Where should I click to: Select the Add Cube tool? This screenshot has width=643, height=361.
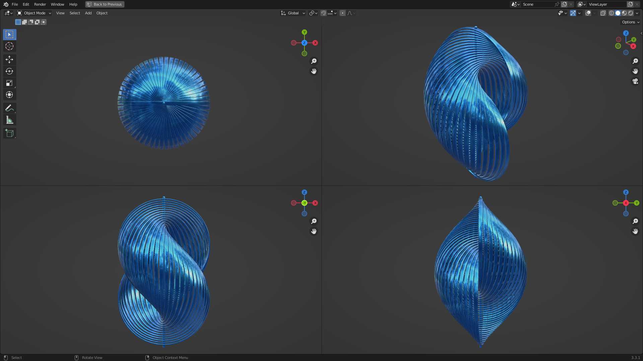[9, 133]
